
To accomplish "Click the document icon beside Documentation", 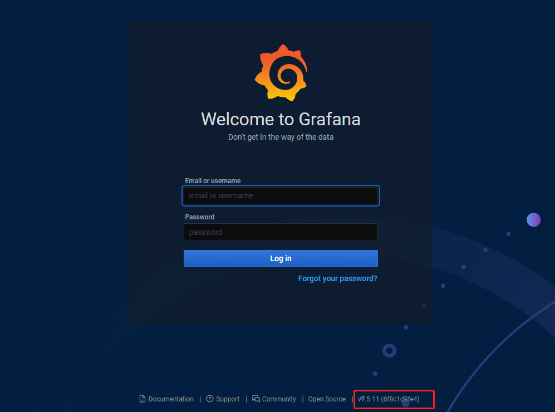I will (142, 399).
